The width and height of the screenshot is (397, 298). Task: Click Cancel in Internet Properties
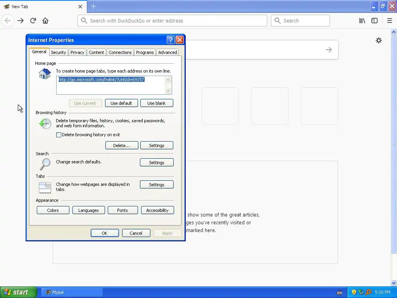[136, 233]
